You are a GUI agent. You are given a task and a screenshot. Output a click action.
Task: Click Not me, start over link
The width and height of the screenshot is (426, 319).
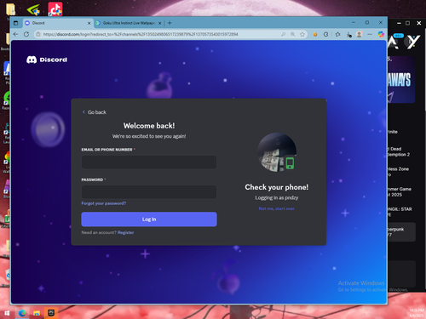coord(276,208)
